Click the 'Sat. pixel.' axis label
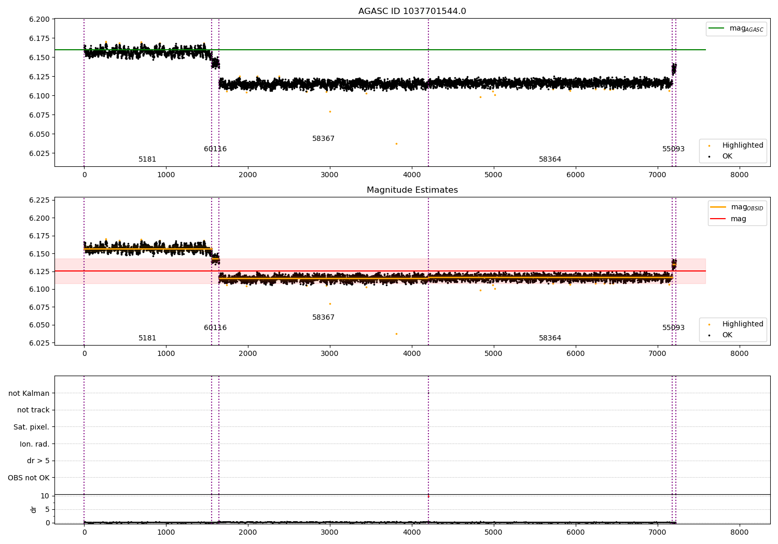The image size is (778, 544). coord(32,427)
